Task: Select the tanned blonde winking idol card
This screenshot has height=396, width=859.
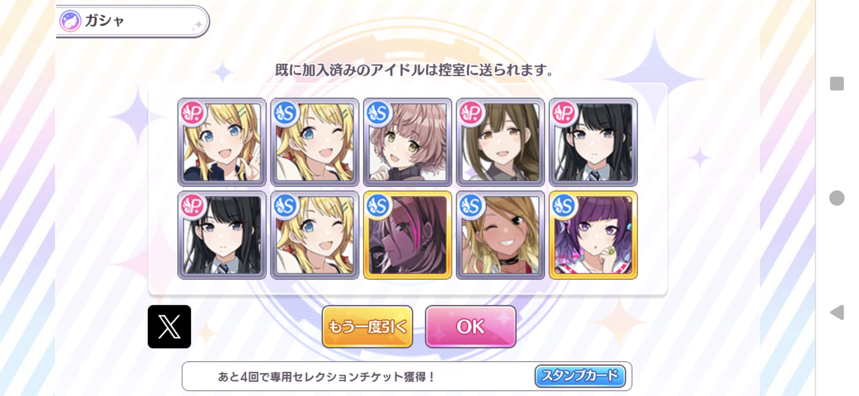Action: point(500,235)
